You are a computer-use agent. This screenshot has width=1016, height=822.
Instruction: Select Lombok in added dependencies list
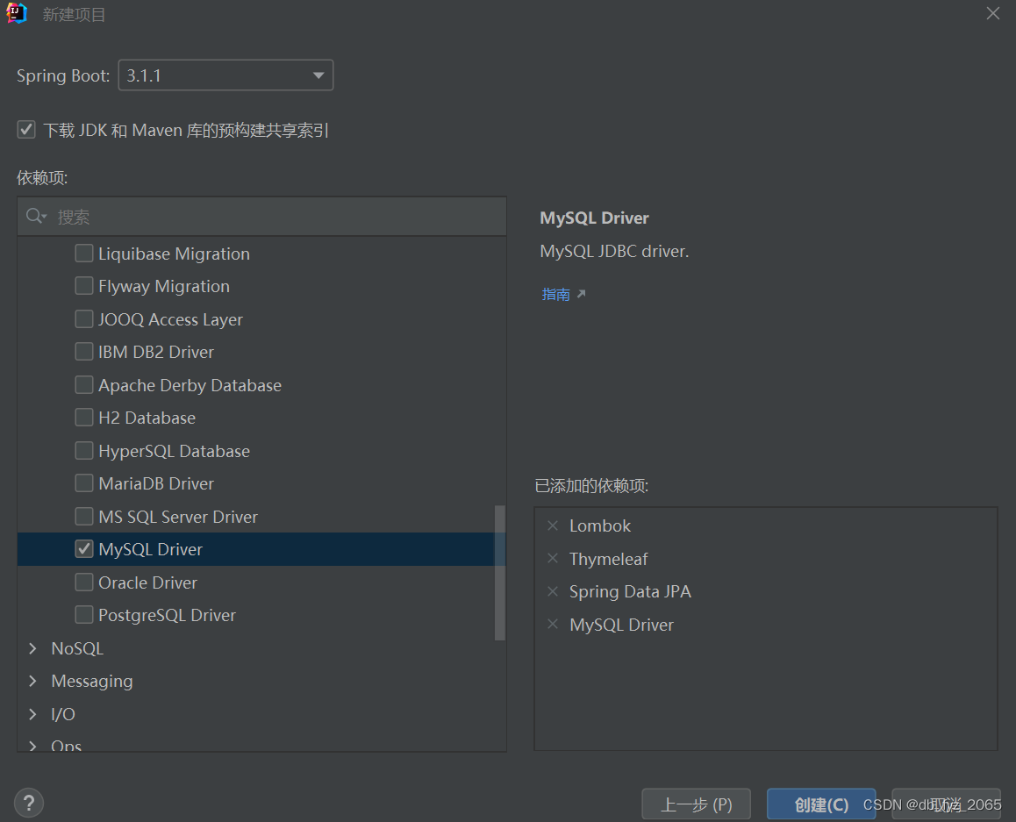600,526
